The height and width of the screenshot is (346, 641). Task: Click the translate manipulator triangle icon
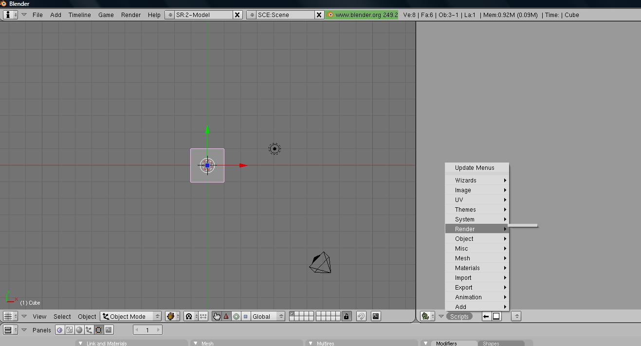pos(226,316)
